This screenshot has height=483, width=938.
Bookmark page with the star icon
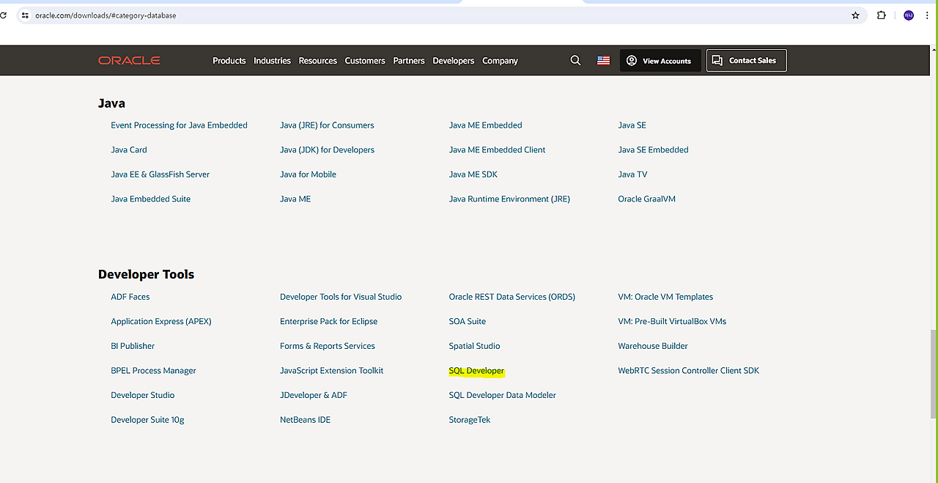[855, 15]
